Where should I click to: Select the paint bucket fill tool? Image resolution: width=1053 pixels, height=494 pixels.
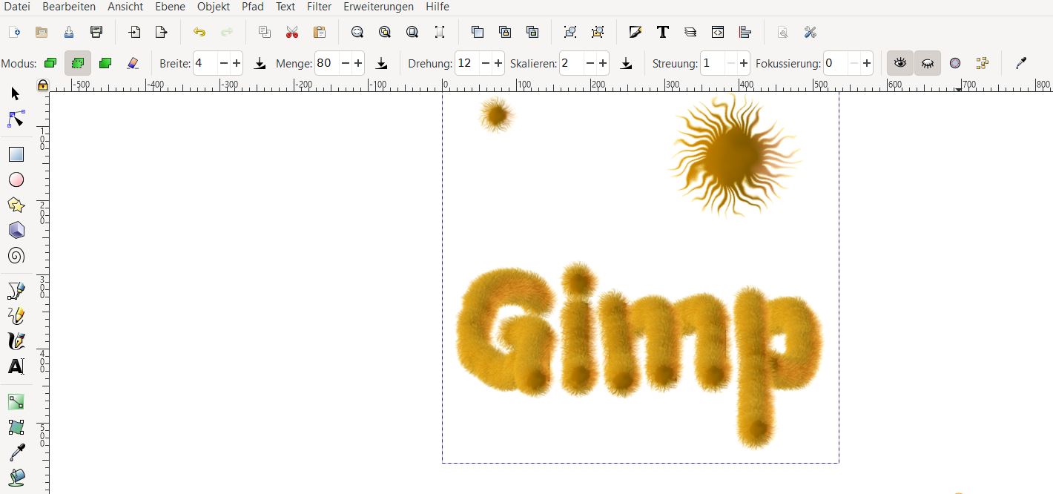[16, 477]
